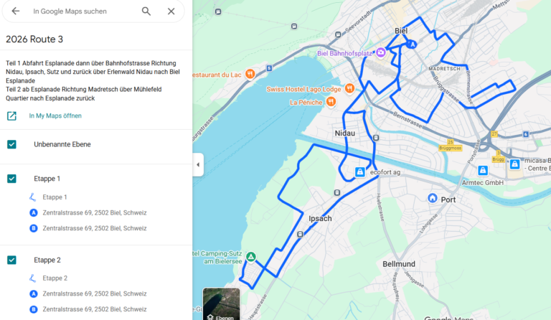
Task: Select the ecofort ag shopping marker
Action: 359,171
